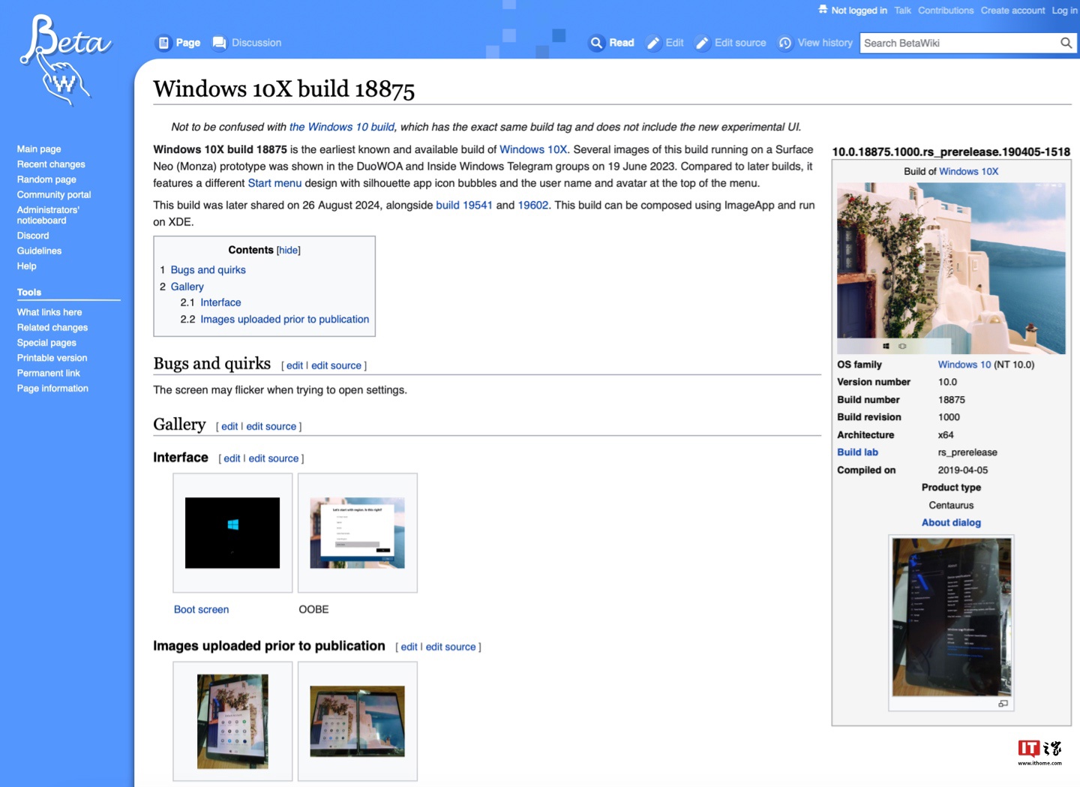The image size is (1080, 787).
Task: Open What links here
Action: click(49, 312)
